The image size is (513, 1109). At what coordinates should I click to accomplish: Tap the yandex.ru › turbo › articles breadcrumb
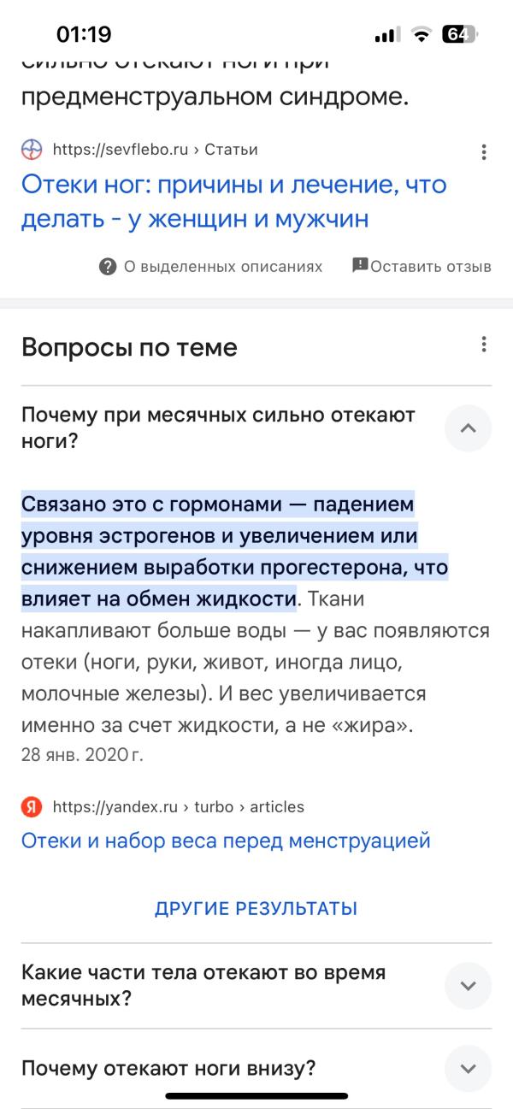click(x=178, y=806)
